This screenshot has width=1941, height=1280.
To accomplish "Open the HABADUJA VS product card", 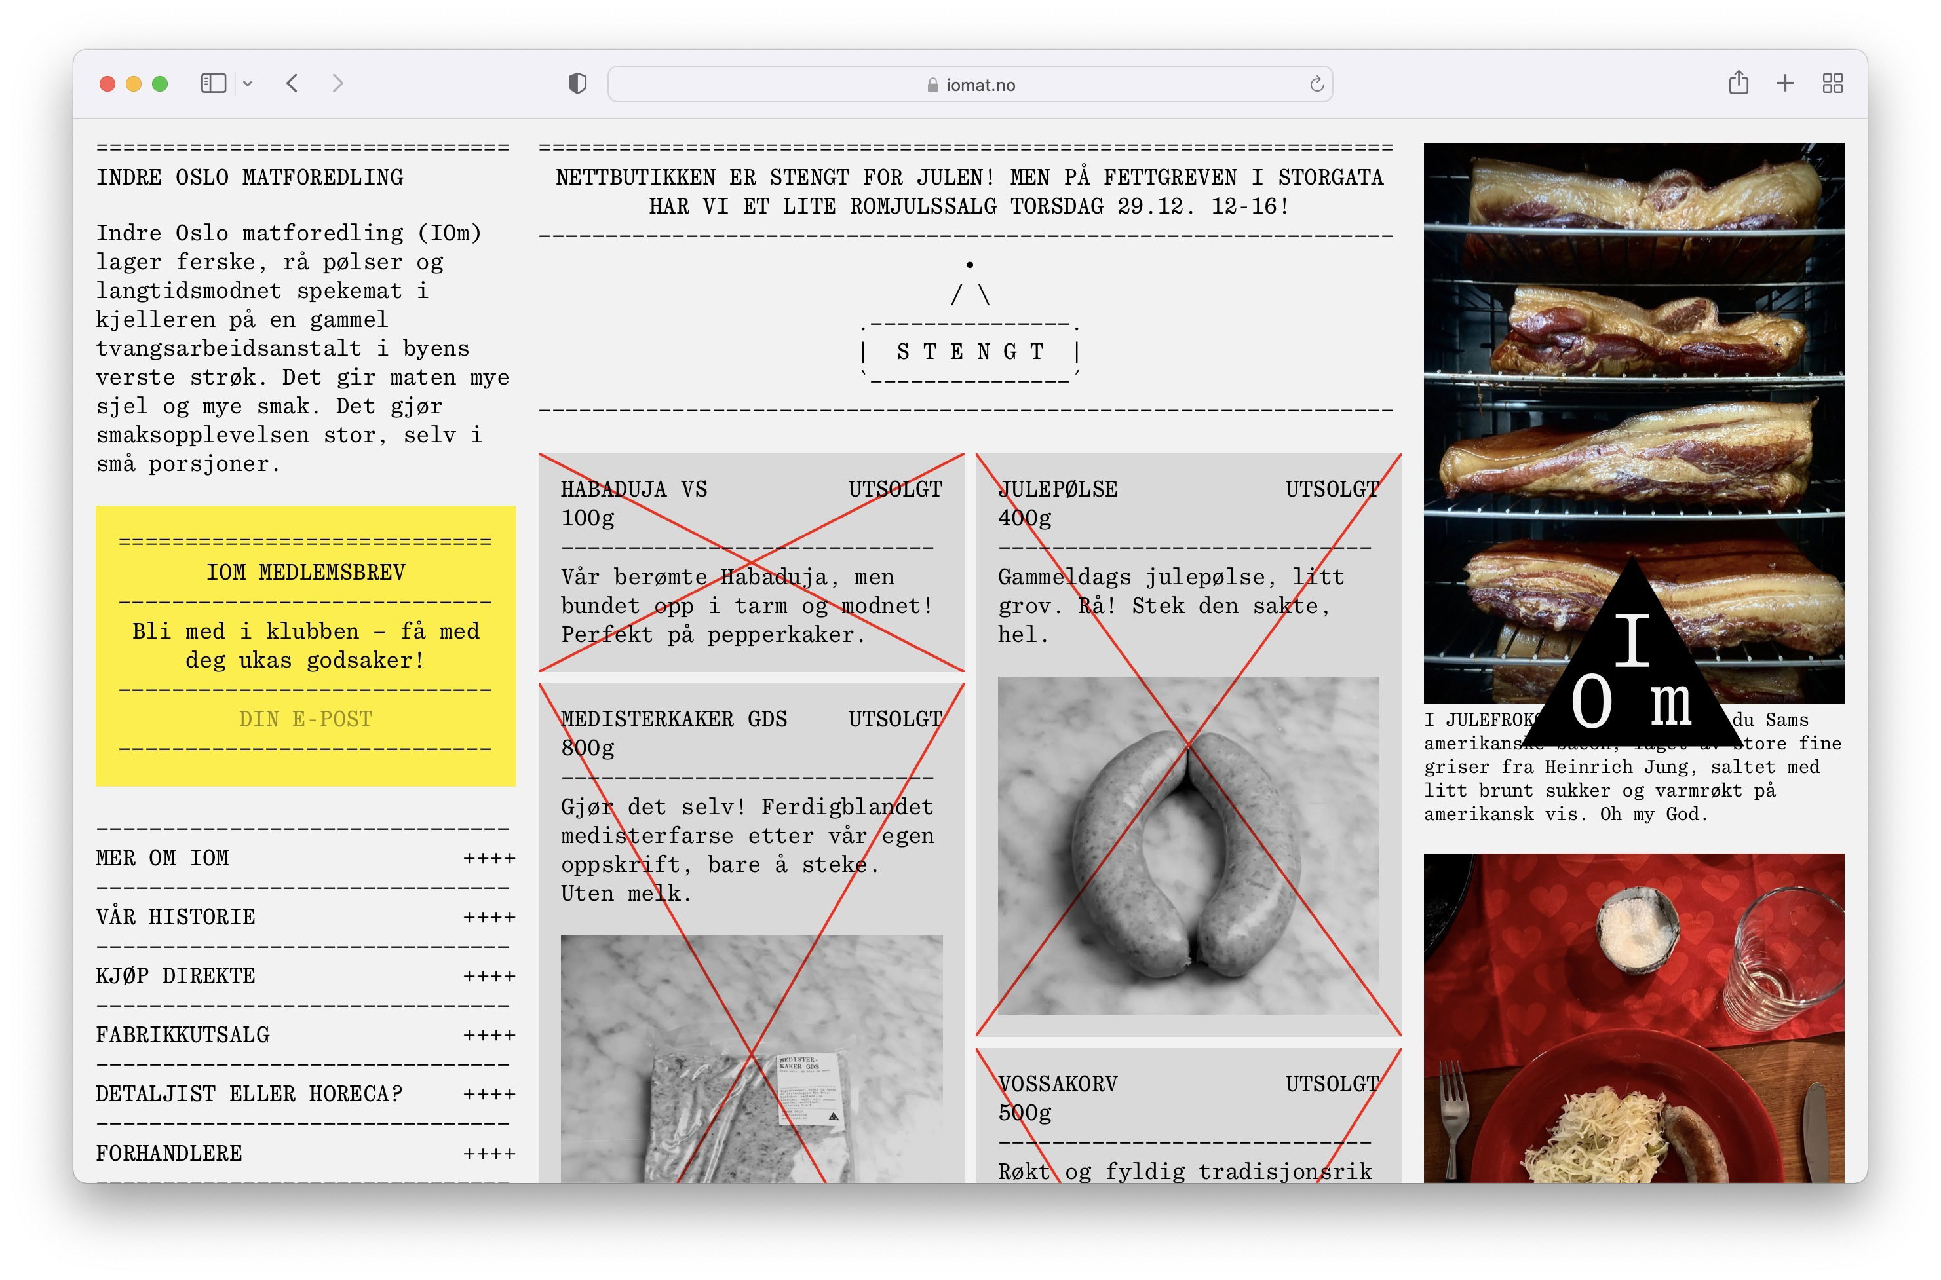I will pos(751,563).
